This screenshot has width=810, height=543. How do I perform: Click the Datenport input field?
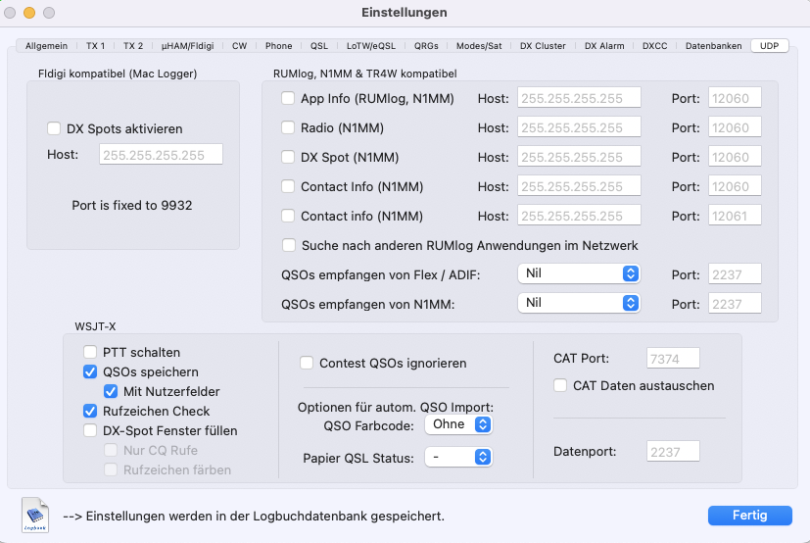coord(673,451)
